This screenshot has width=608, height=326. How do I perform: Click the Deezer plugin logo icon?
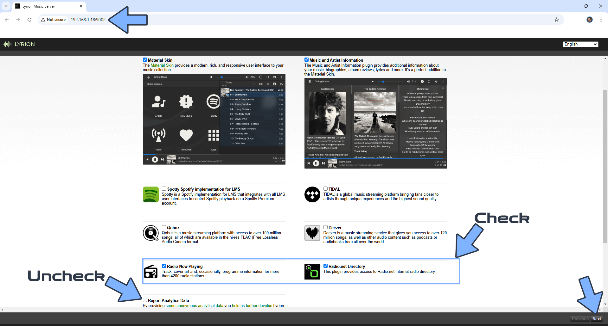coord(312,233)
